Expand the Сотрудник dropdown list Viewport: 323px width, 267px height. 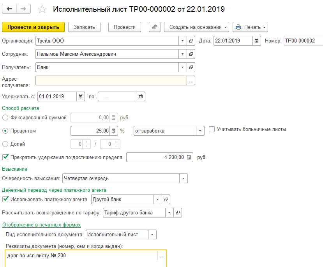182,54
